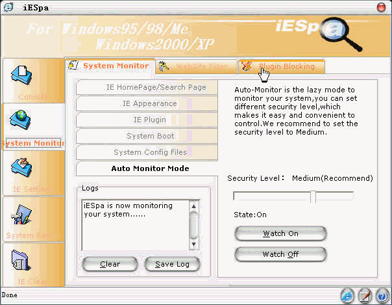Click the magnifying glass iESpa logo
This screenshot has width=392, height=305.
coord(341,34)
